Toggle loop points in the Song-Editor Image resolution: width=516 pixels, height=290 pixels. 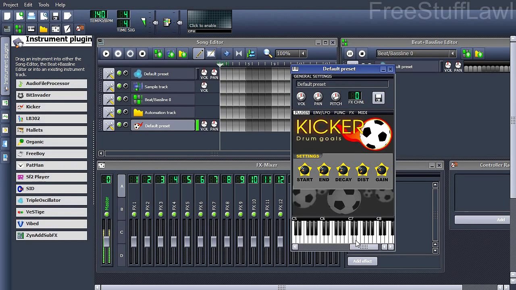click(239, 54)
